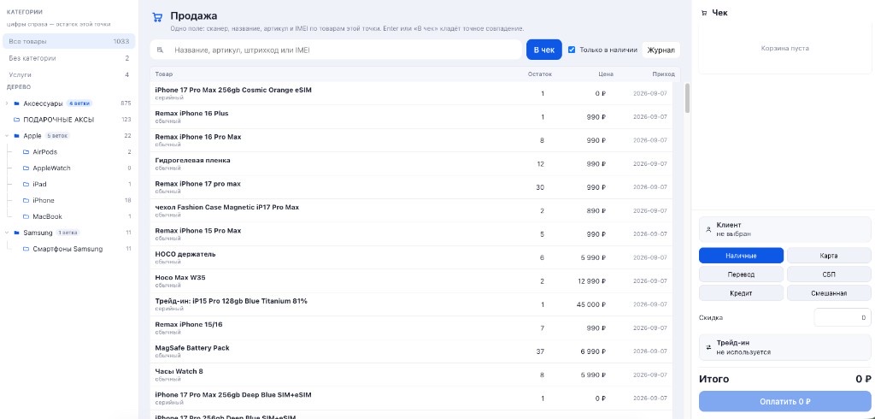Select Смешанная payment method
Viewport: 875px width, 419px height.
(829, 293)
